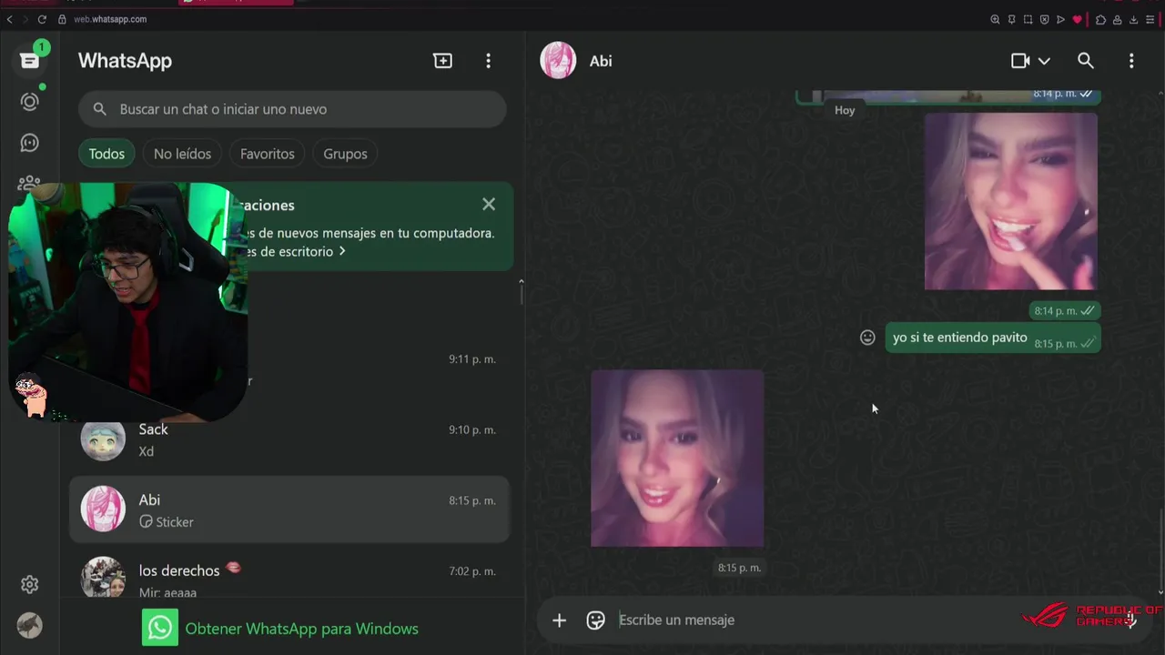Go back in the browser
1165x655 pixels.
point(9,19)
